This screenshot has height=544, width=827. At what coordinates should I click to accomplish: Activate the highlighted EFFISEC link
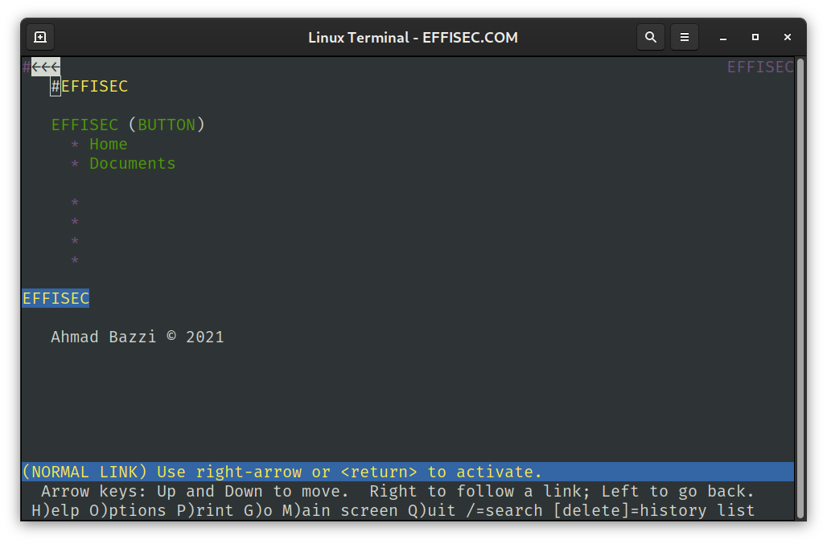[56, 298]
